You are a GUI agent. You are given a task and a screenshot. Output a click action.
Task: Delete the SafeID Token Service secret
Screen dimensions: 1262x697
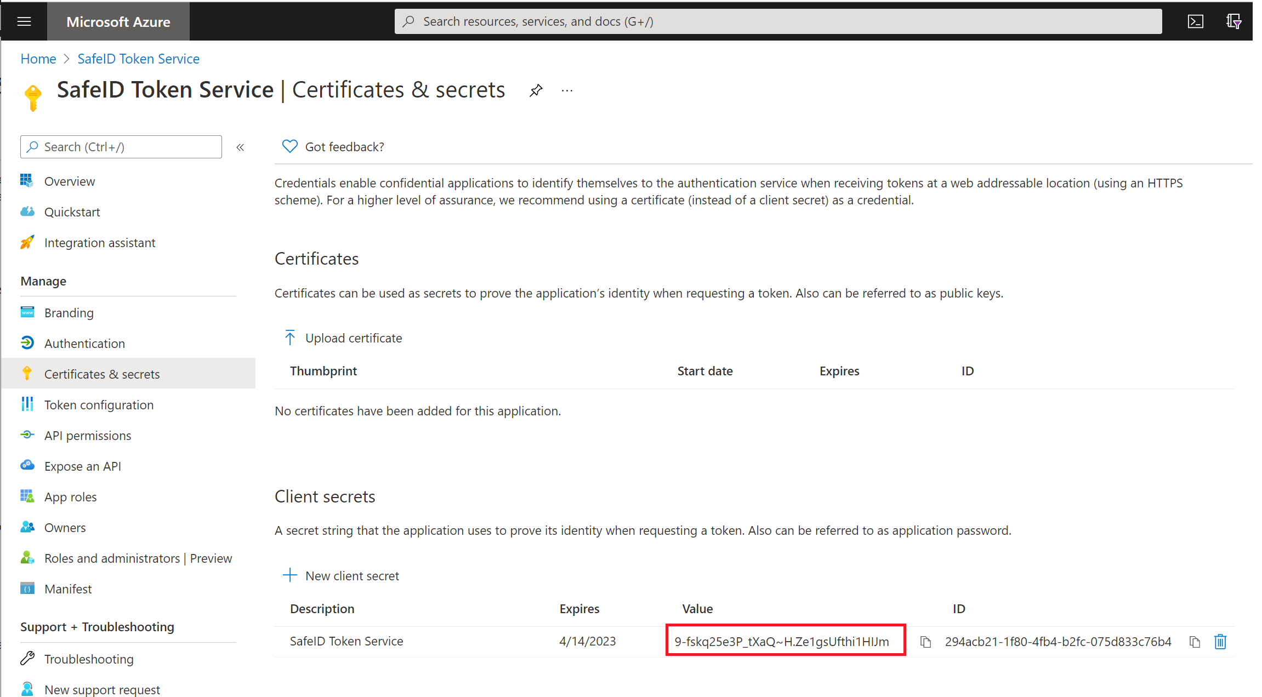pyautogui.click(x=1220, y=642)
